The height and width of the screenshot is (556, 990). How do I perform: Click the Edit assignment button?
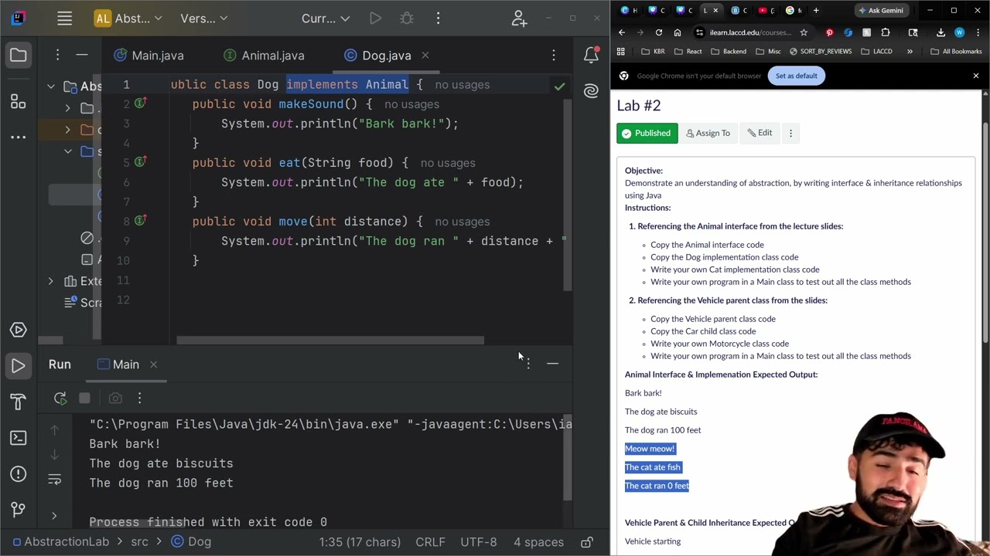759,133
